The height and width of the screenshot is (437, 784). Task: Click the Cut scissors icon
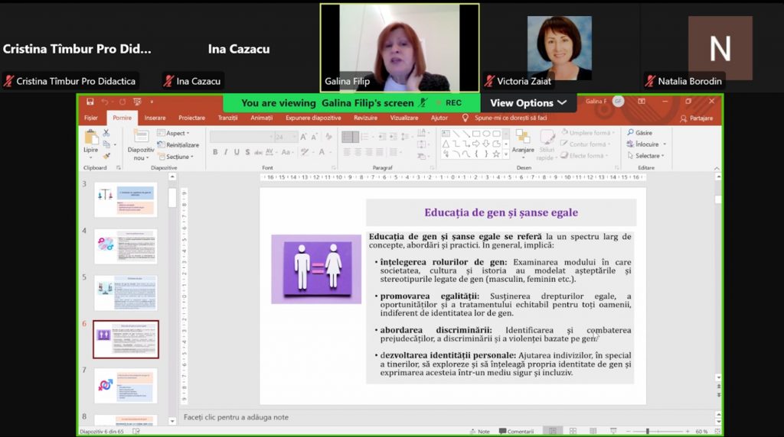(x=106, y=133)
